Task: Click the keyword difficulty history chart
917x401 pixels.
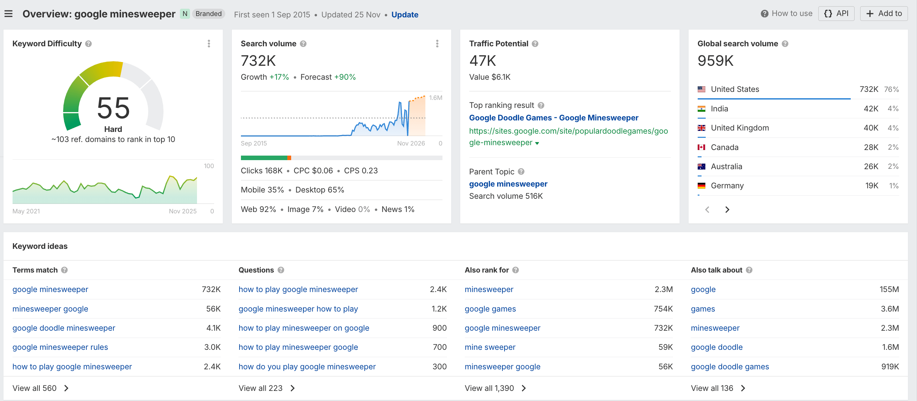Action: [x=105, y=189]
